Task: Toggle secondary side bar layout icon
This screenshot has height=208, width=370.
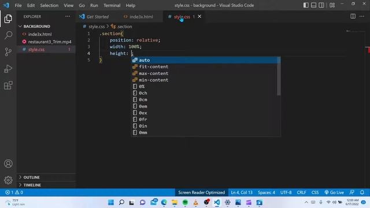Action: pyautogui.click(x=321, y=5)
